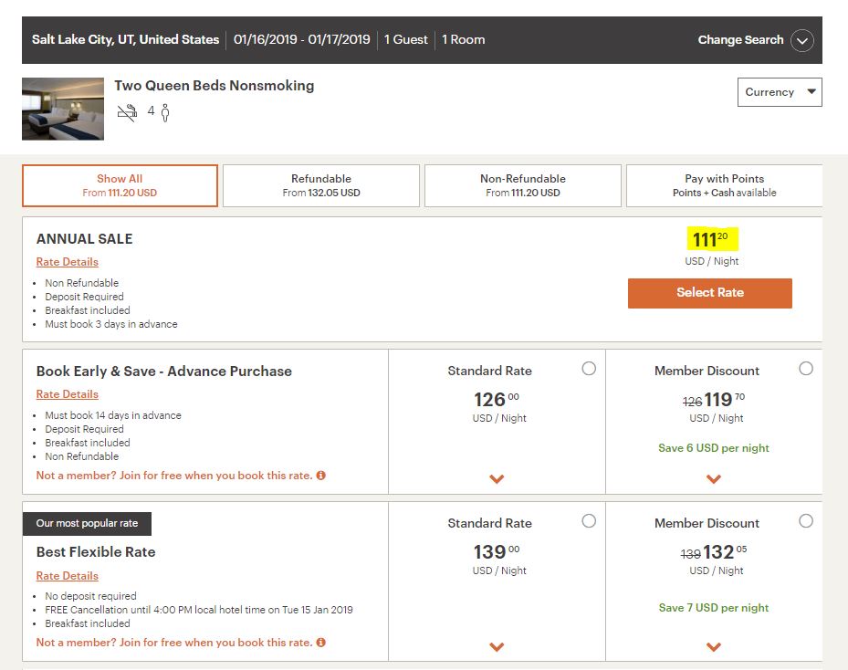Click the guest occupancy person icon

pyautogui.click(x=165, y=112)
